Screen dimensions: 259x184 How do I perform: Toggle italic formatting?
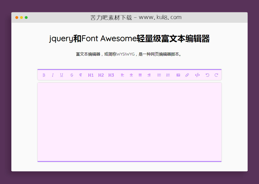pyautogui.click(x=53, y=75)
